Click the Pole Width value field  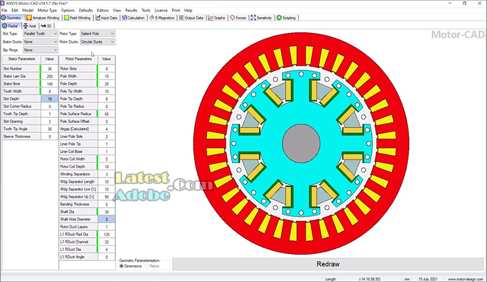click(107, 77)
